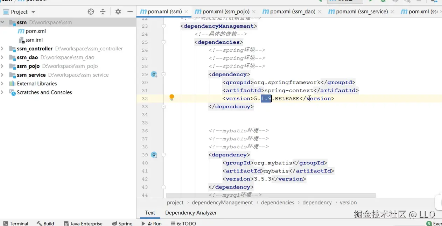Expand the ssm_controller module node
Screen dimensions: 442x226
pyautogui.click(x=3, y=49)
